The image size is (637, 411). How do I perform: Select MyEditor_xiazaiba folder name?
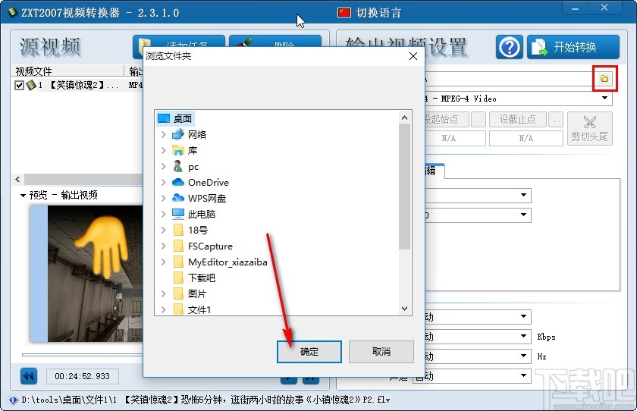pos(227,262)
